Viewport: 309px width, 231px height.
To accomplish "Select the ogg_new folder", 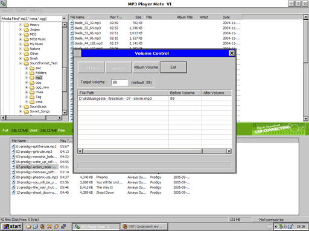I will (42, 87).
